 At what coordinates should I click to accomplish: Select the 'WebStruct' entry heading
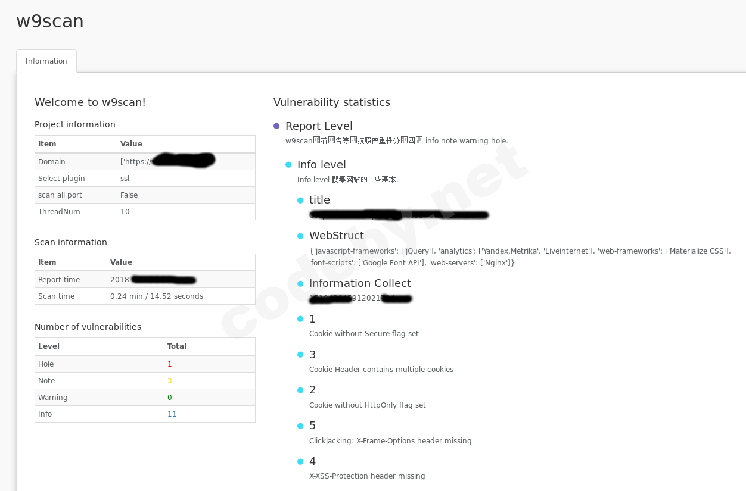pos(337,236)
